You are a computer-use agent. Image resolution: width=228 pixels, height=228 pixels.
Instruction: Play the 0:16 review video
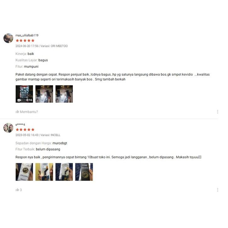(x=24, y=94)
